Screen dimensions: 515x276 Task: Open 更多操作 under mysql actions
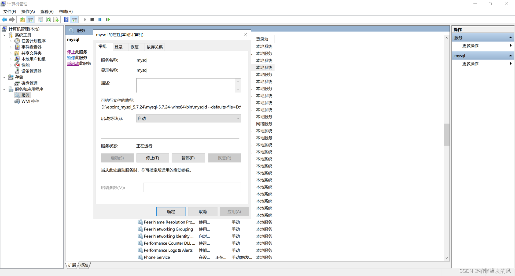click(470, 64)
